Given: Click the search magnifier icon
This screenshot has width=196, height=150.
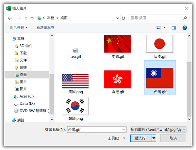Looking at the screenshot, I should [x=185, y=18].
